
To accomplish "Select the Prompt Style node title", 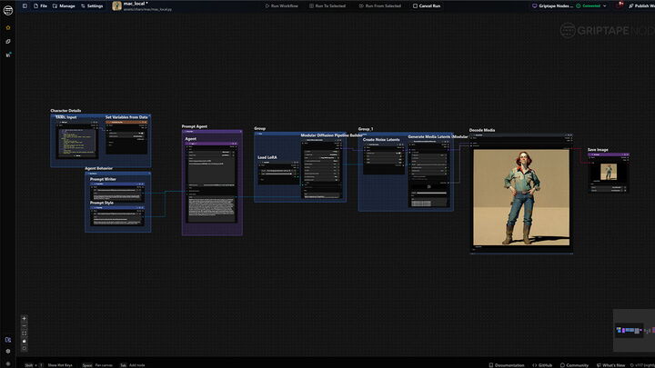I will 102,203.
